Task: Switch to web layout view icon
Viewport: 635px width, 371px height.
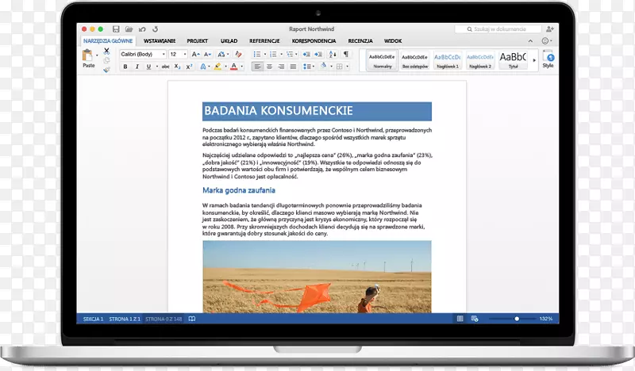Action: pos(475,319)
